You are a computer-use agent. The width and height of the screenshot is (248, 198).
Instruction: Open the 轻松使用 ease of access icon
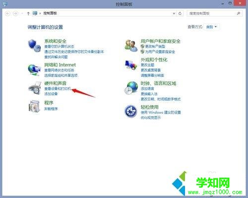point(130,111)
